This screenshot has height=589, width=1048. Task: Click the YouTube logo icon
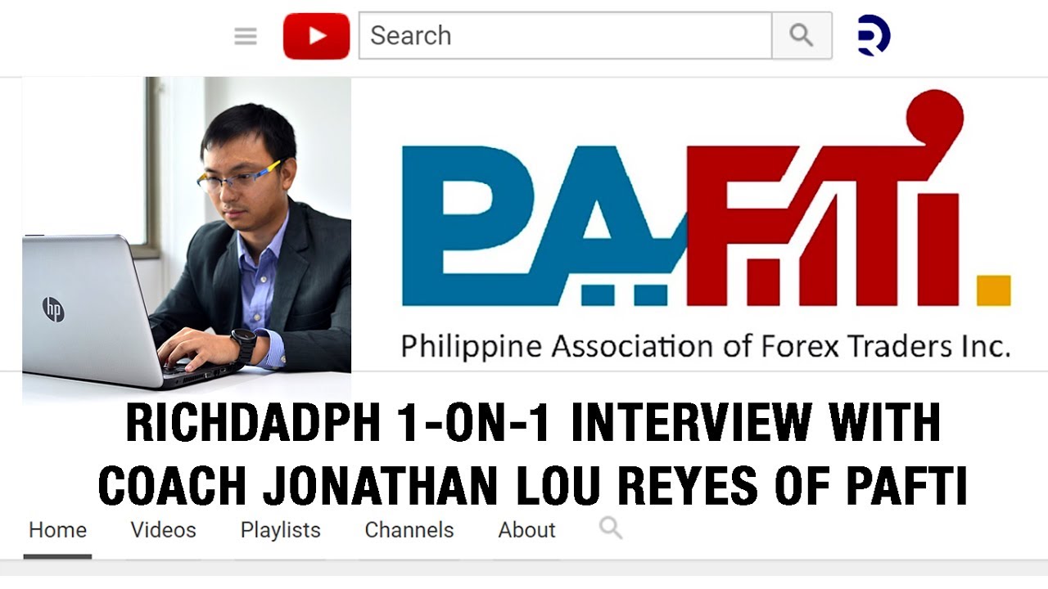(x=316, y=36)
